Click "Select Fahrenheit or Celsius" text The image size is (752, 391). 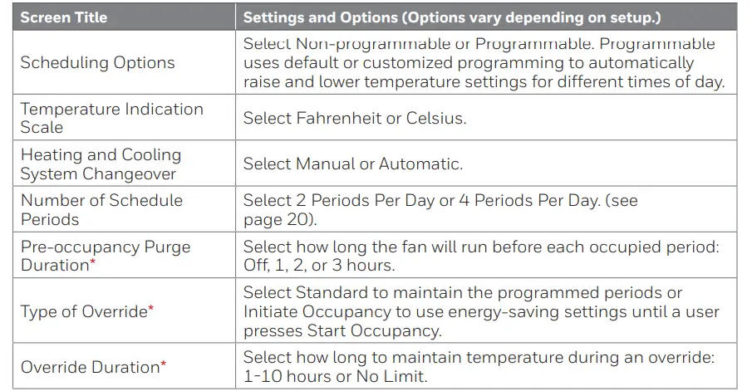point(355,118)
